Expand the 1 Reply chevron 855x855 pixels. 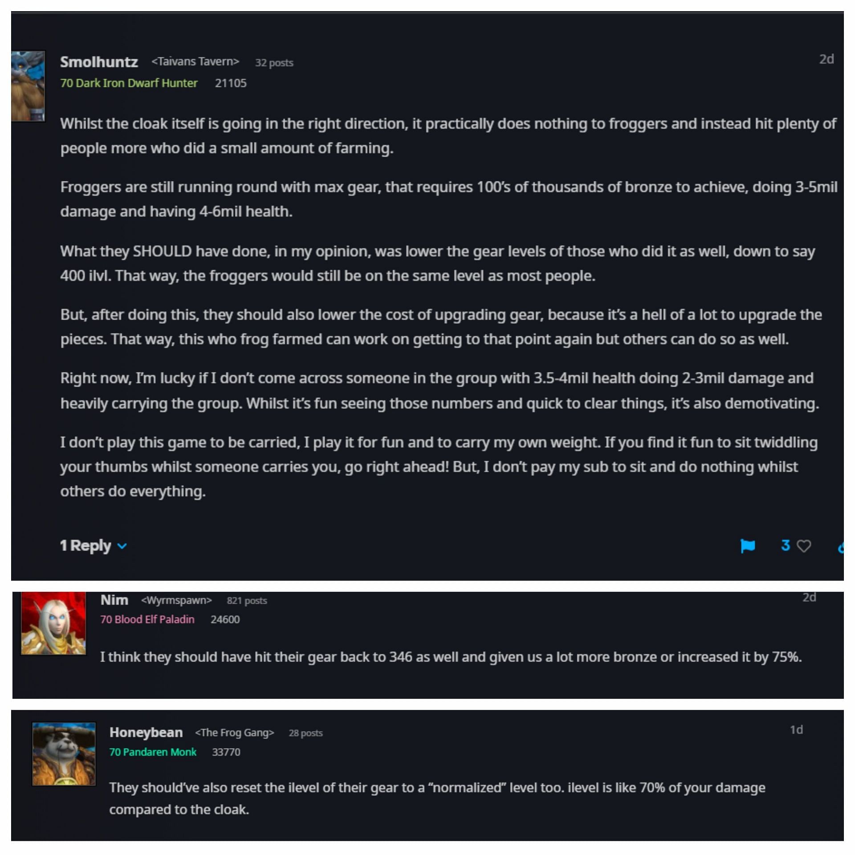point(122,546)
